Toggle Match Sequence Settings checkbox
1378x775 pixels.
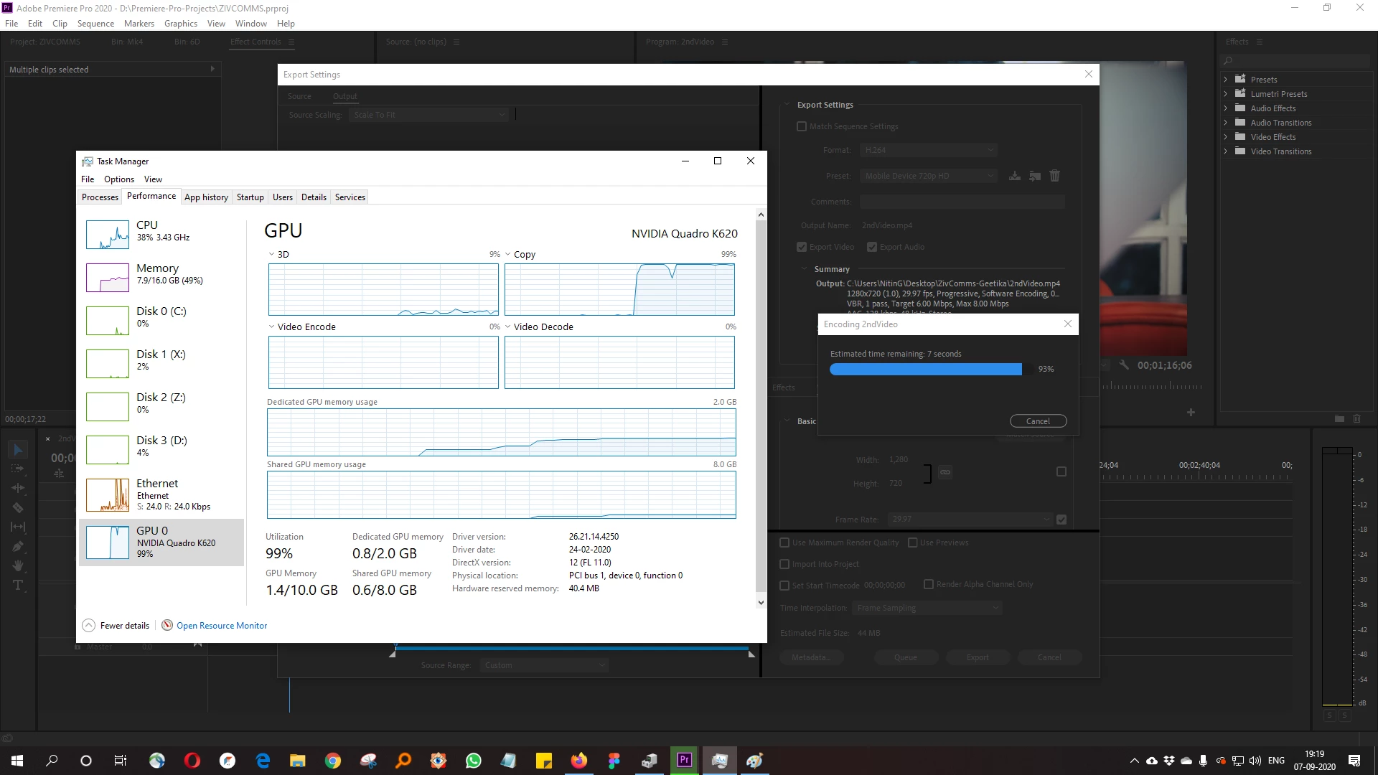click(802, 126)
